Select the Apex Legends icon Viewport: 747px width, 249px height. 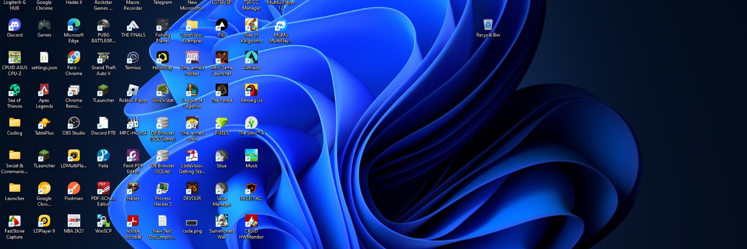pyautogui.click(x=44, y=90)
